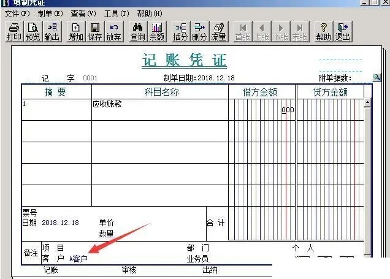Discard changes using 放弃 icon
390x279 pixels.
(113, 32)
